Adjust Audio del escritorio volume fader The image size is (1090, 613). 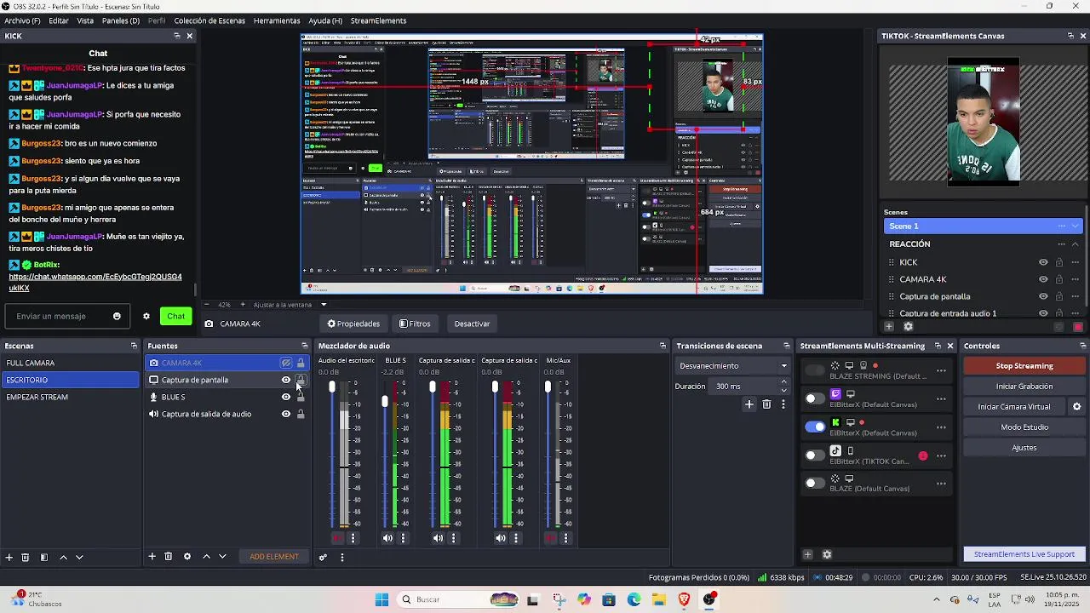point(332,387)
